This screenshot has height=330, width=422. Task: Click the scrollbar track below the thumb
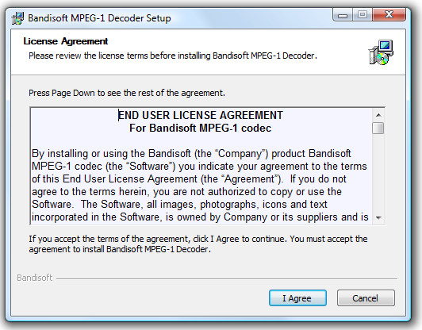(378, 173)
